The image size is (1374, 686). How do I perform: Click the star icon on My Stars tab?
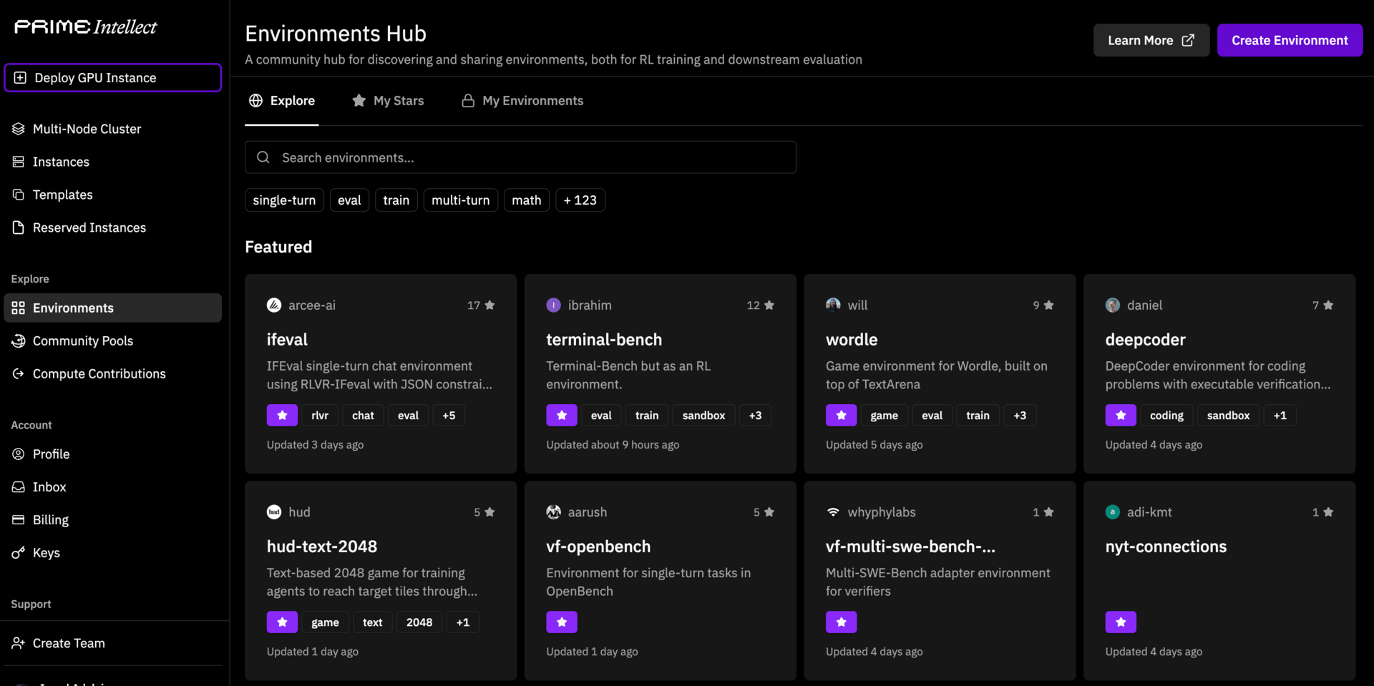pos(359,100)
